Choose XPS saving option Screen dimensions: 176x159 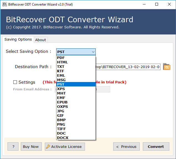click(76, 89)
